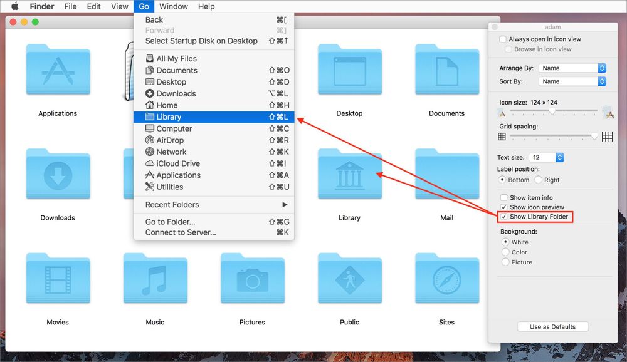Click the Apple menu icon
Screen dimensions: 627x362
15,6
